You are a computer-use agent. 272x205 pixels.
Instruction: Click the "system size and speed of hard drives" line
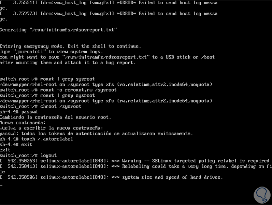point(172,177)
